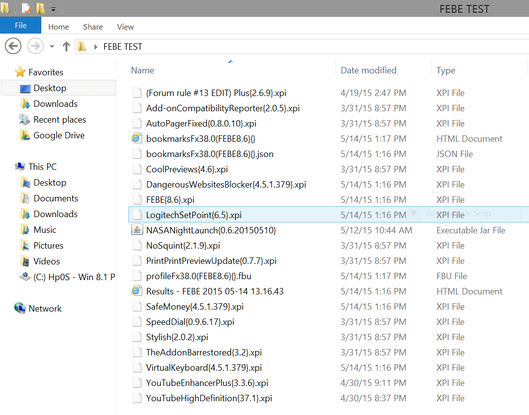The height and width of the screenshot is (415, 529).
Task: Click the This PC icon in the sidebar
Action: coord(20,166)
